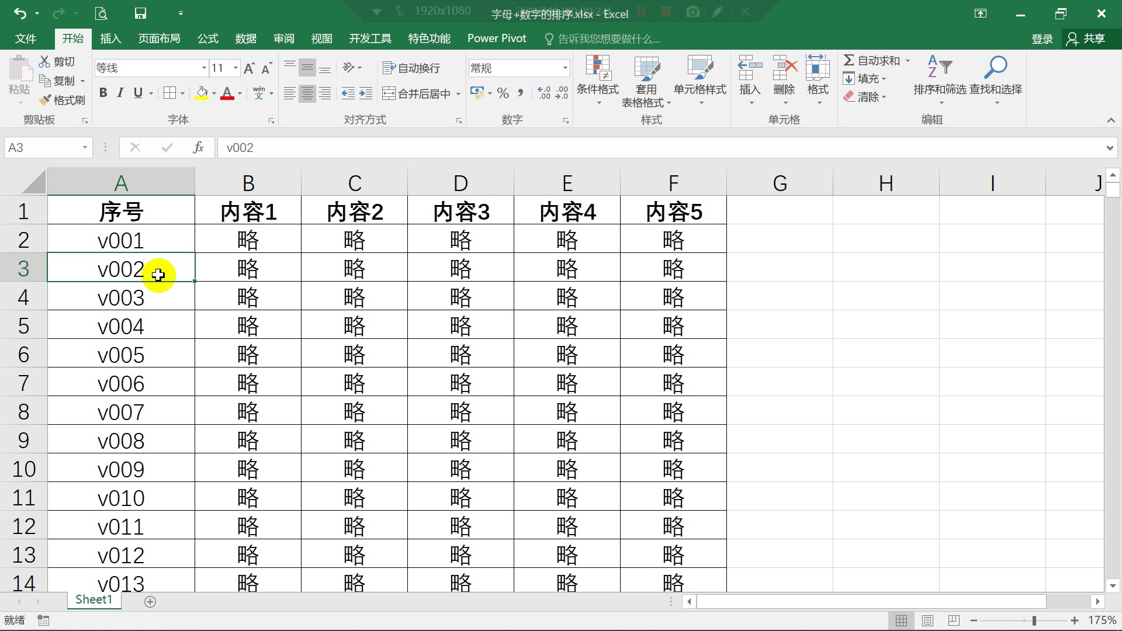Open Find and Select (查找和选择)

coord(996,80)
